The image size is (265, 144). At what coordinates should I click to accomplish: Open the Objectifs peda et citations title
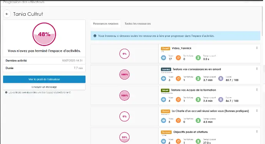[190, 132]
